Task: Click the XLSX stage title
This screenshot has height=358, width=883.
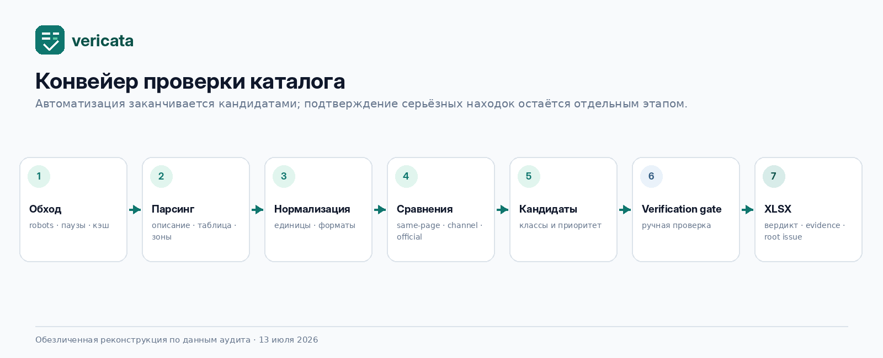Action: pyautogui.click(x=778, y=209)
